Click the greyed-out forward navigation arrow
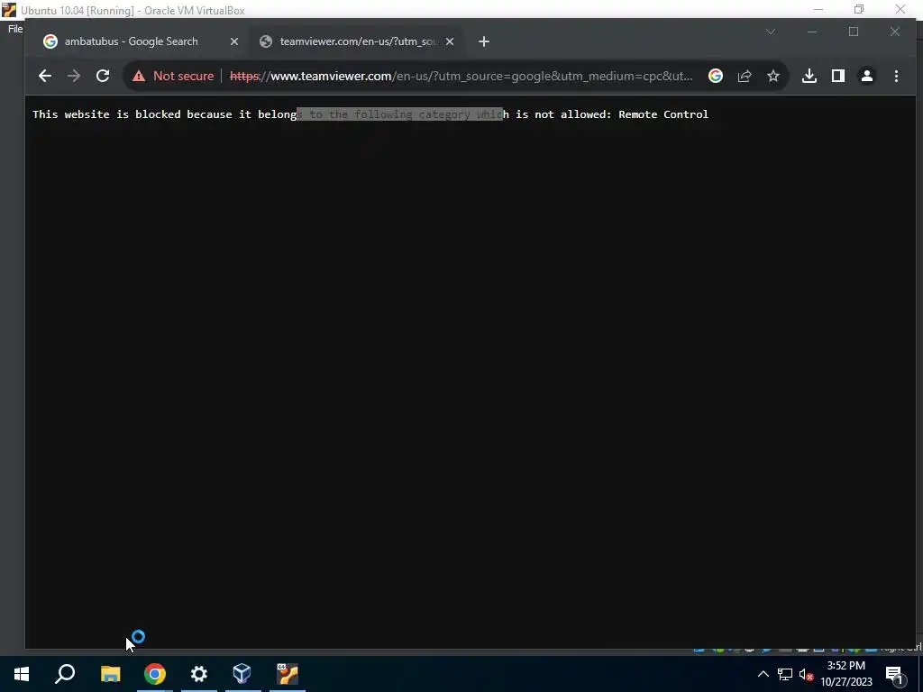The image size is (923, 692). [x=74, y=76]
